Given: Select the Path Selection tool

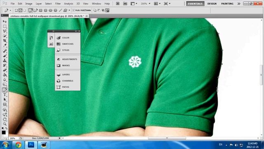Looking at the screenshot, I should [x=5, y=99].
